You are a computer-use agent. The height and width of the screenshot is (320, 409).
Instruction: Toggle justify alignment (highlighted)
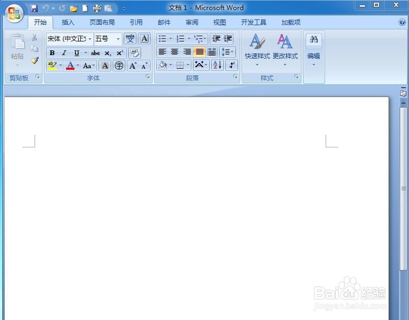(199, 52)
